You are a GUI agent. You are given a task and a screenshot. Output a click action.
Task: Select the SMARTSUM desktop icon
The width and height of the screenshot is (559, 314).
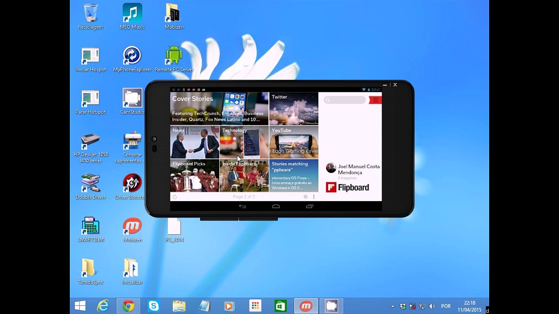[90, 229]
